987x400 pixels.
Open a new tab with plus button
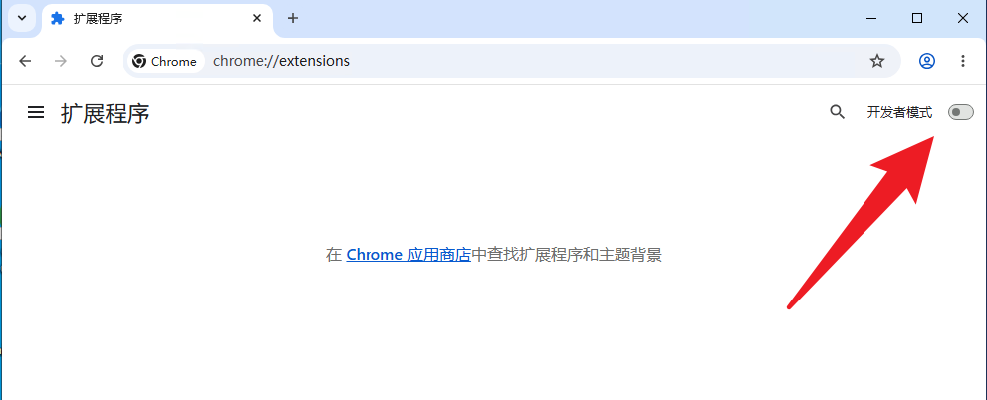[292, 18]
